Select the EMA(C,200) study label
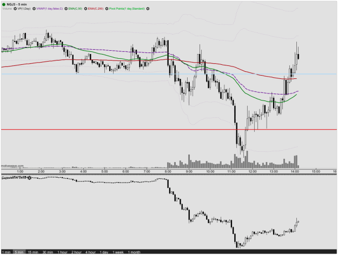Viewport: 338px width, 255px height. point(96,9)
